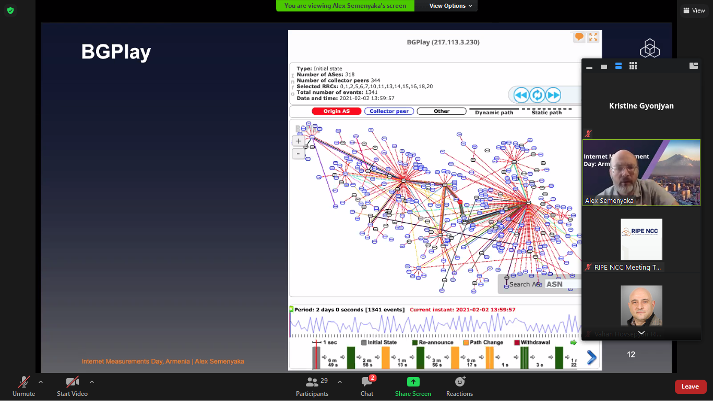Click the Other legend pill
This screenshot has height=411, width=713.
[x=442, y=111]
